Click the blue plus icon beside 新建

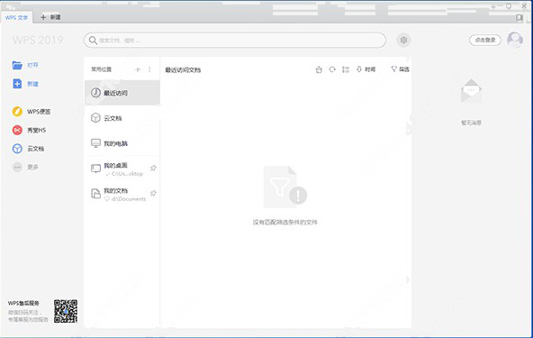pyautogui.click(x=17, y=84)
